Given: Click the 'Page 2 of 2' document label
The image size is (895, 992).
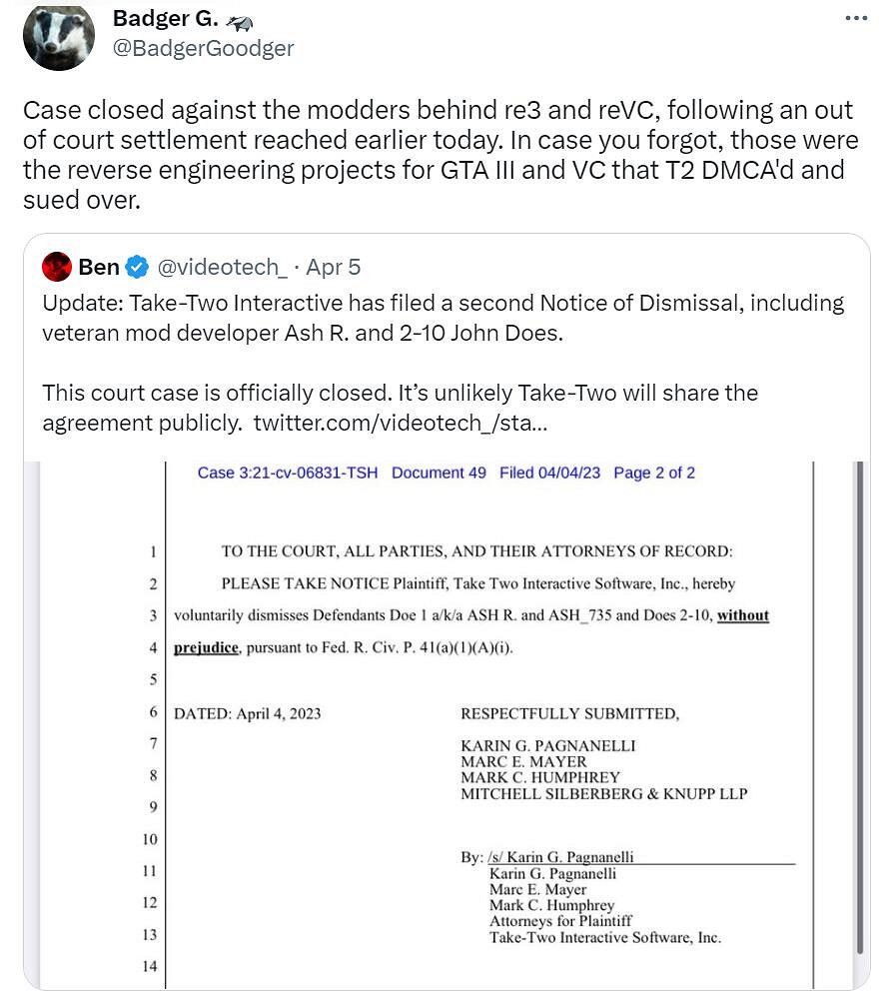Looking at the screenshot, I should pyautogui.click(x=654, y=473).
